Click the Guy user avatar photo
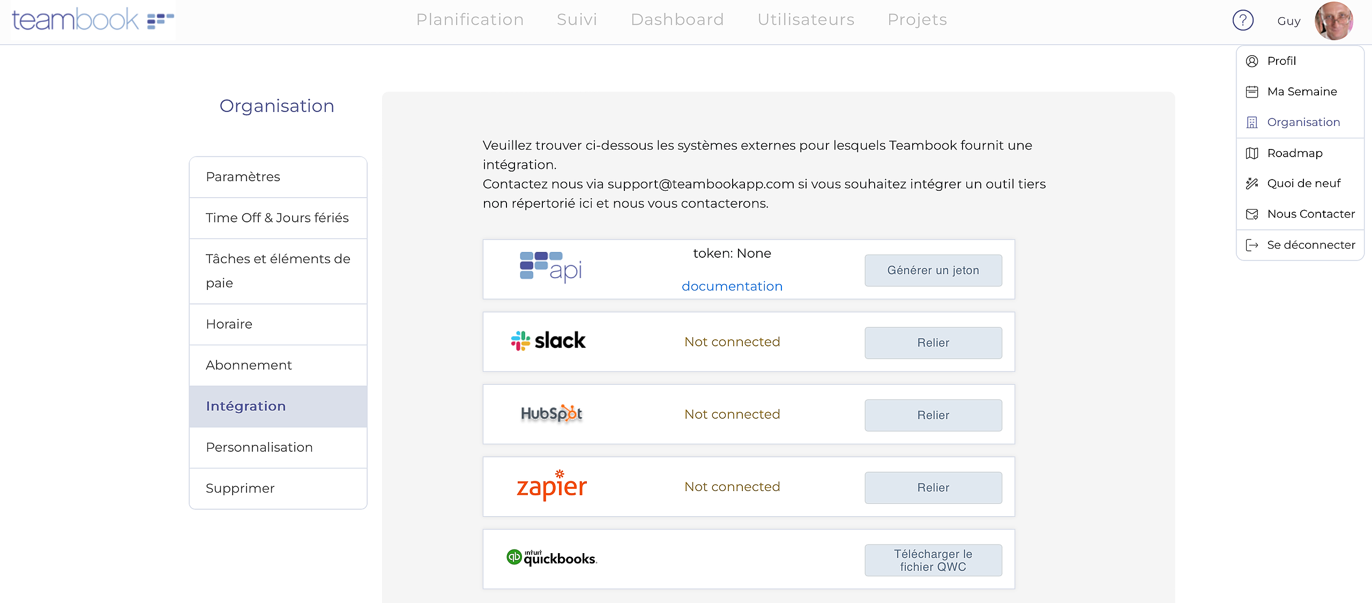Image resolution: width=1372 pixels, height=603 pixels. [x=1333, y=21]
